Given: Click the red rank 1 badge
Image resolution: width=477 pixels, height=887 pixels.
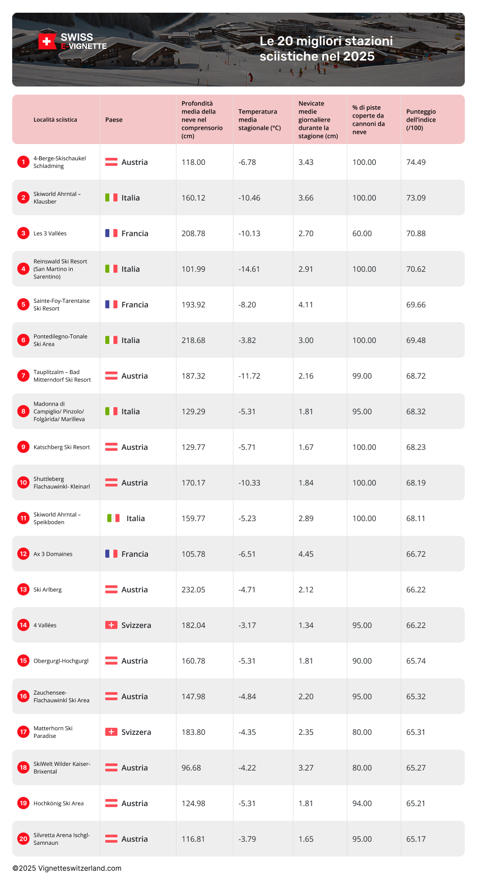Looking at the screenshot, I should tap(23, 162).
